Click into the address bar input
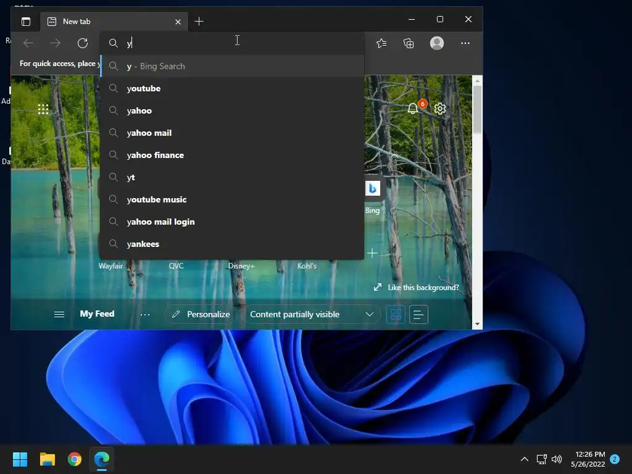Image resolution: width=632 pixels, height=474 pixels. [x=232, y=43]
